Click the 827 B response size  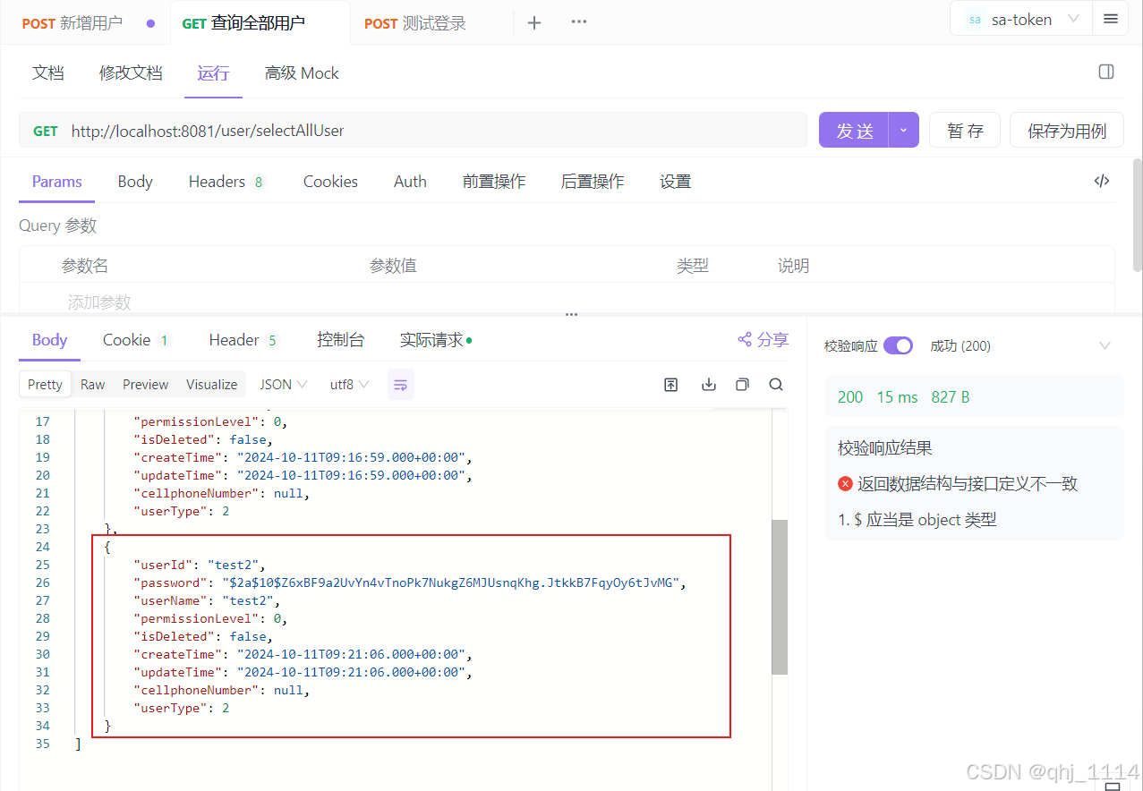click(x=951, y=396)
